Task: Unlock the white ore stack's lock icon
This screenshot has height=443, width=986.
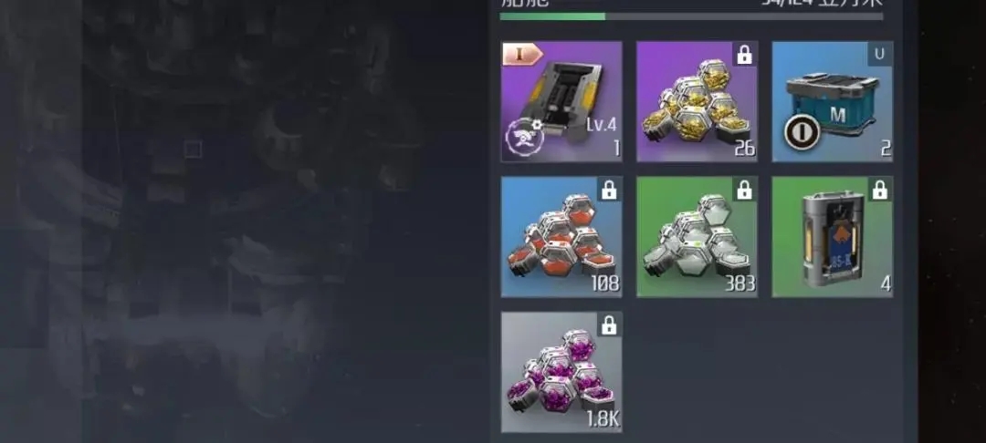Action: (x=745, y=190)
